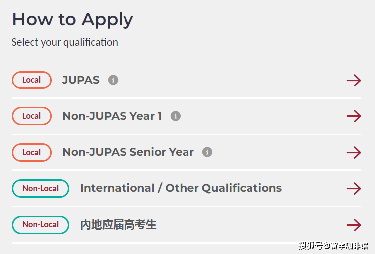
Task: Select International / Other Qualifications
Action: [181, 188]
